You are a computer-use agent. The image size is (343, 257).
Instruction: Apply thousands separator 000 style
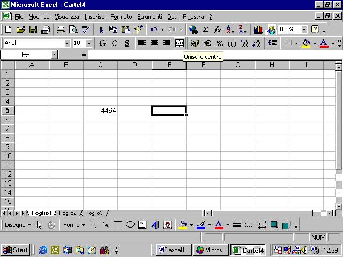tap(232, 43)
